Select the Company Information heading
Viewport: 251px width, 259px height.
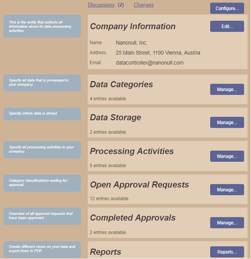tap(133, 27)
